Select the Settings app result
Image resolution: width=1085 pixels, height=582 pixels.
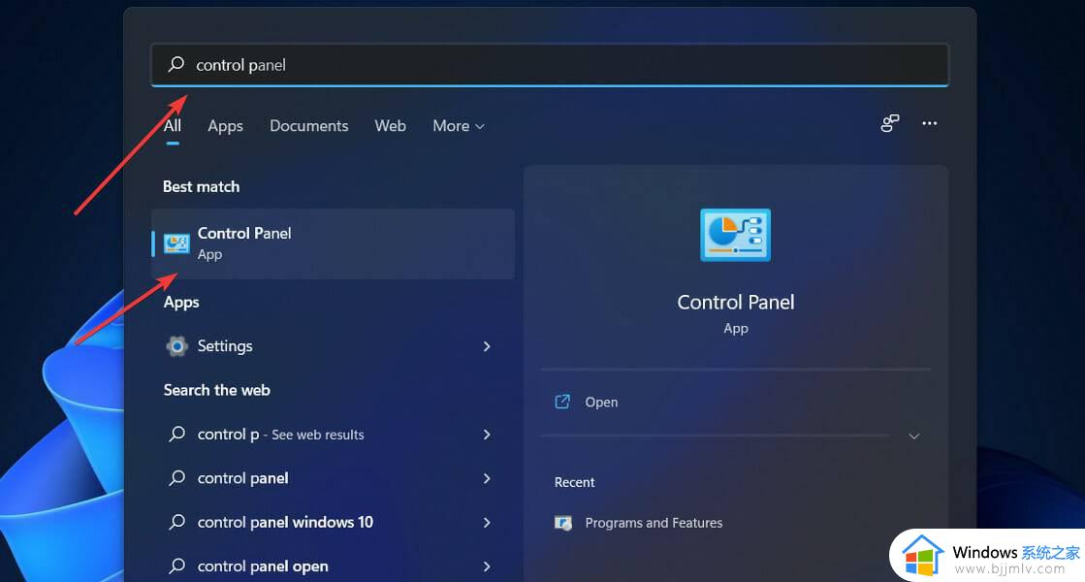coord(333,346)
